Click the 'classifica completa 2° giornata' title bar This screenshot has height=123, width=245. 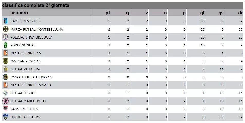click(x=122, y=5)
